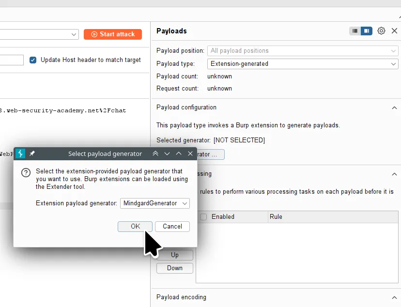
Task: Click the Request count unknown value
Action: [x=219, y=89]
